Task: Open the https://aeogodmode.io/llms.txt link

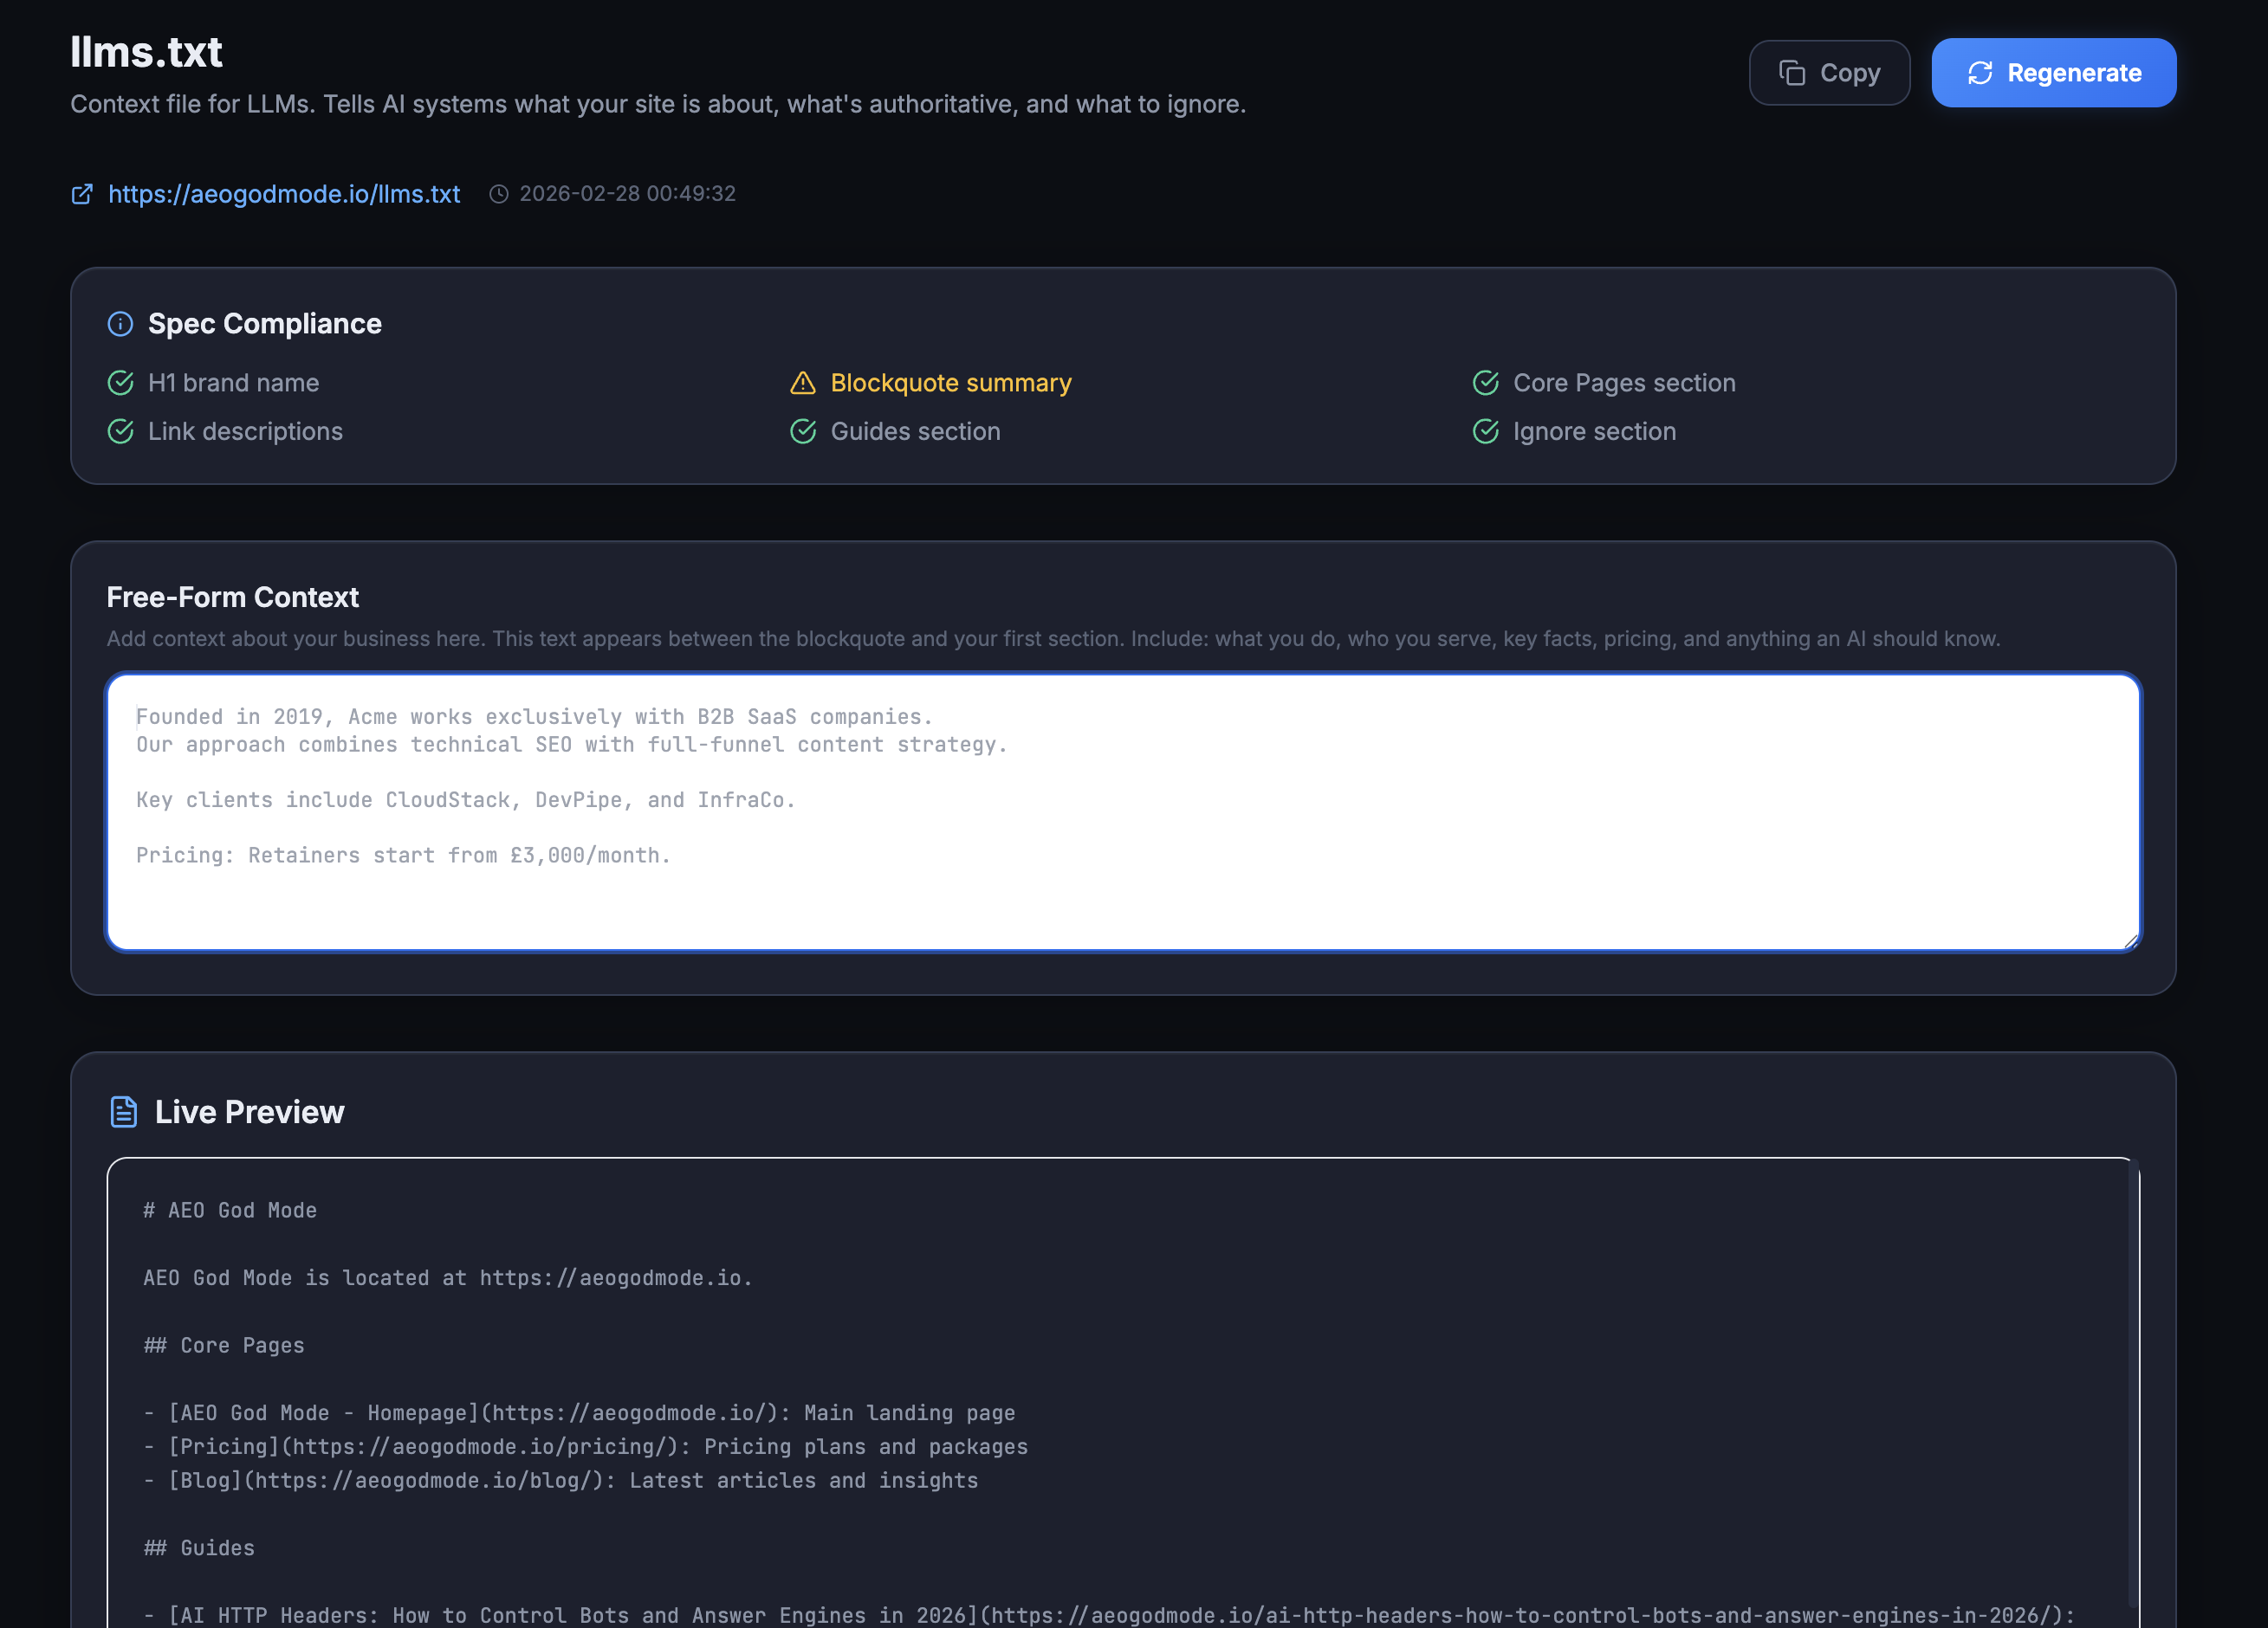Action: (284, 194)
